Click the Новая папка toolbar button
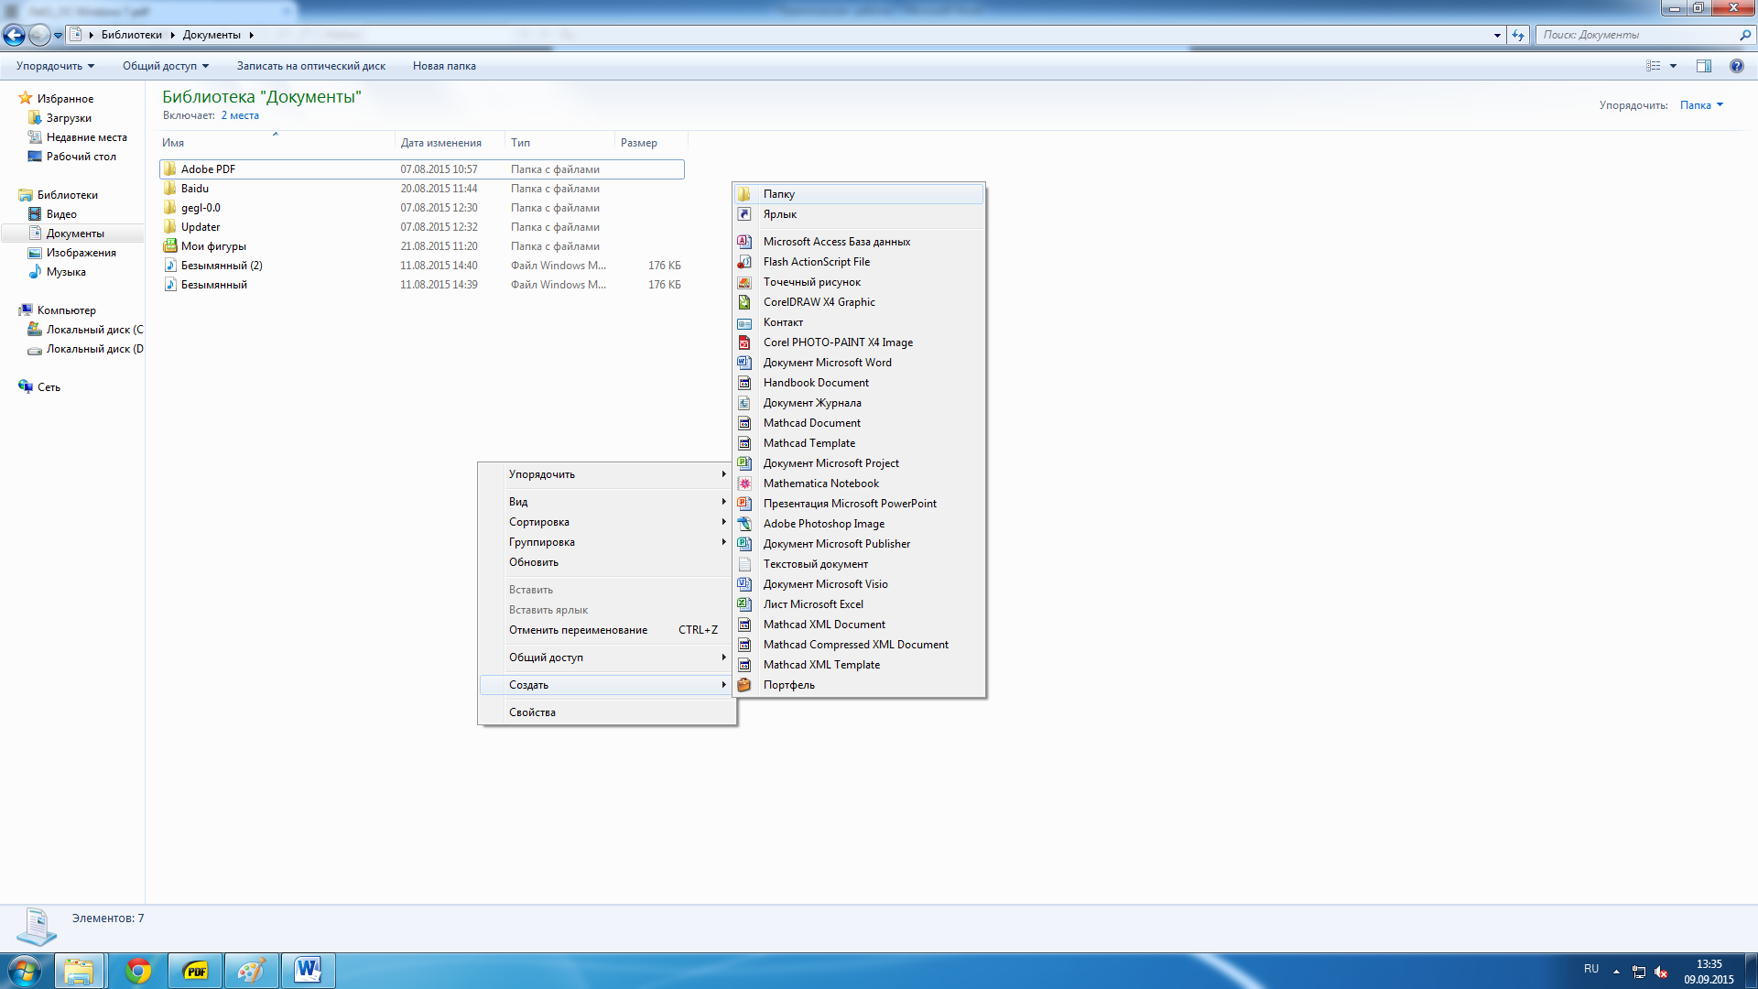The height and width of the screenshot is (989, 1758). [444, 66]
